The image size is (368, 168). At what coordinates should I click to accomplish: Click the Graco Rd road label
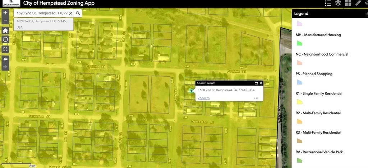point(279,114)
